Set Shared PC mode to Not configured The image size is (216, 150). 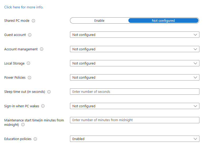pos(163,21)
